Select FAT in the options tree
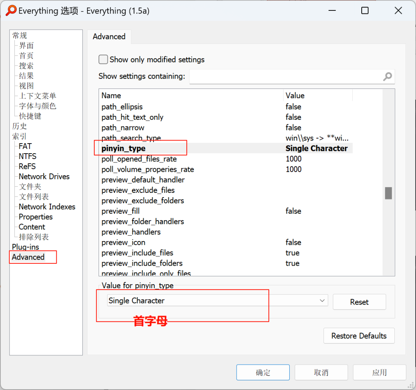416x390 pixels. click(25, 146)
